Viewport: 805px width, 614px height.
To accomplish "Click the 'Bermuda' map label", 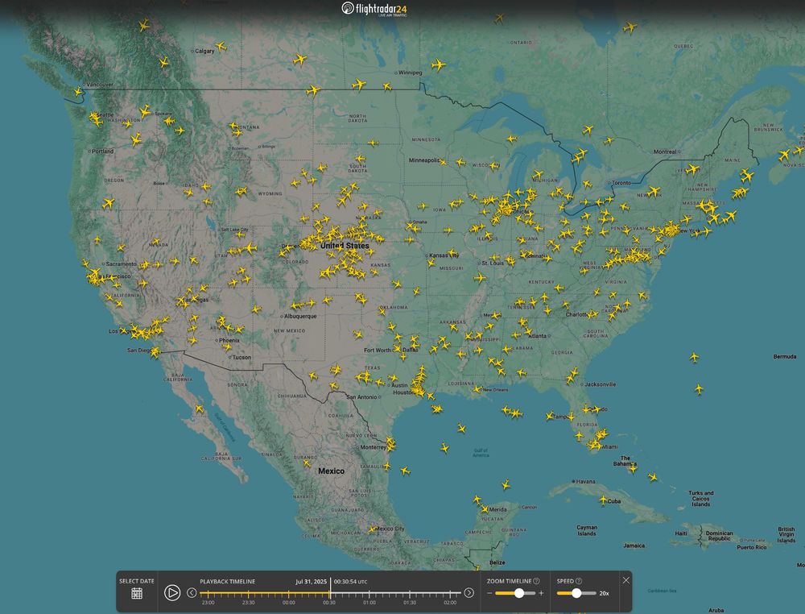I will pyautogui.click(x=785, y=356).
